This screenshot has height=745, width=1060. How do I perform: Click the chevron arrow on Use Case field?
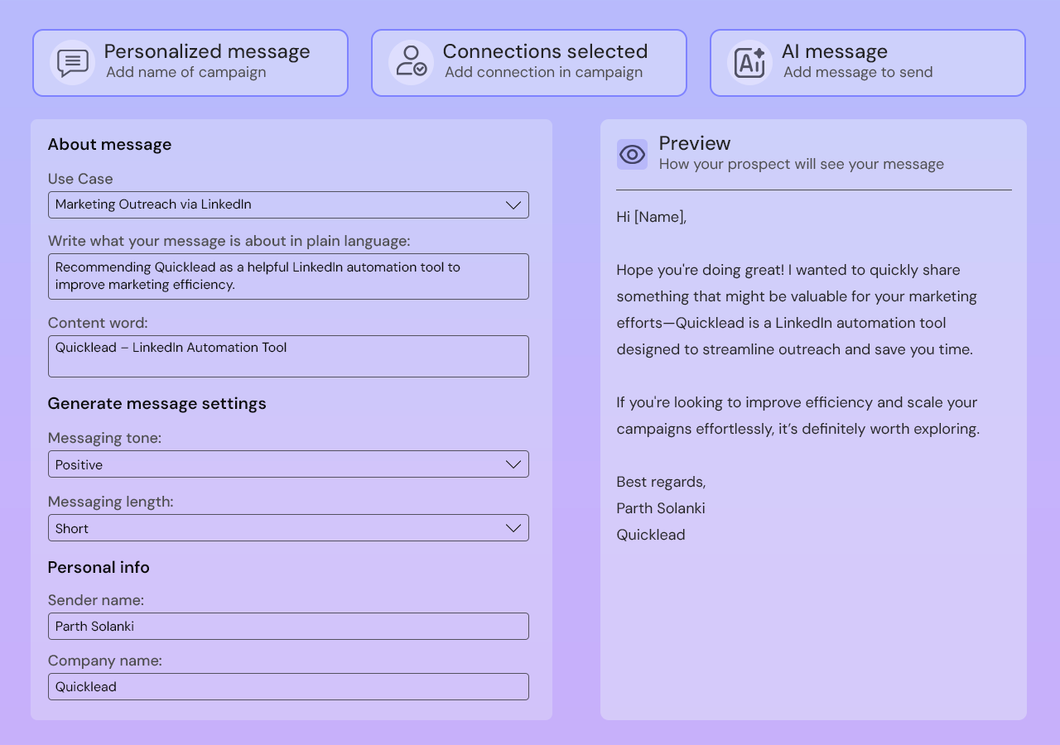coord(513,205)
